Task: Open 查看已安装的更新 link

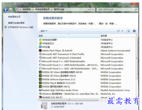Action: click(x=16, y=23)
